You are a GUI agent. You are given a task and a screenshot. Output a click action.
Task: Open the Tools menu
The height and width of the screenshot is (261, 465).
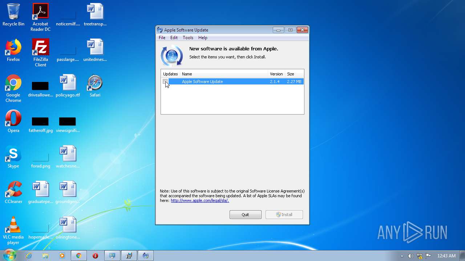[x=188, y=38]
